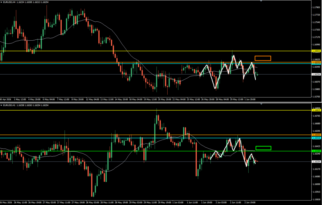Click the chart shift triangle atop H1 chart

pyautogui.click(x=261, y=104)
